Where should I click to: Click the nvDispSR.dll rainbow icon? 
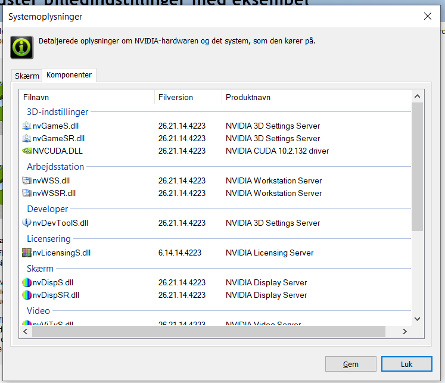[27, 295]
